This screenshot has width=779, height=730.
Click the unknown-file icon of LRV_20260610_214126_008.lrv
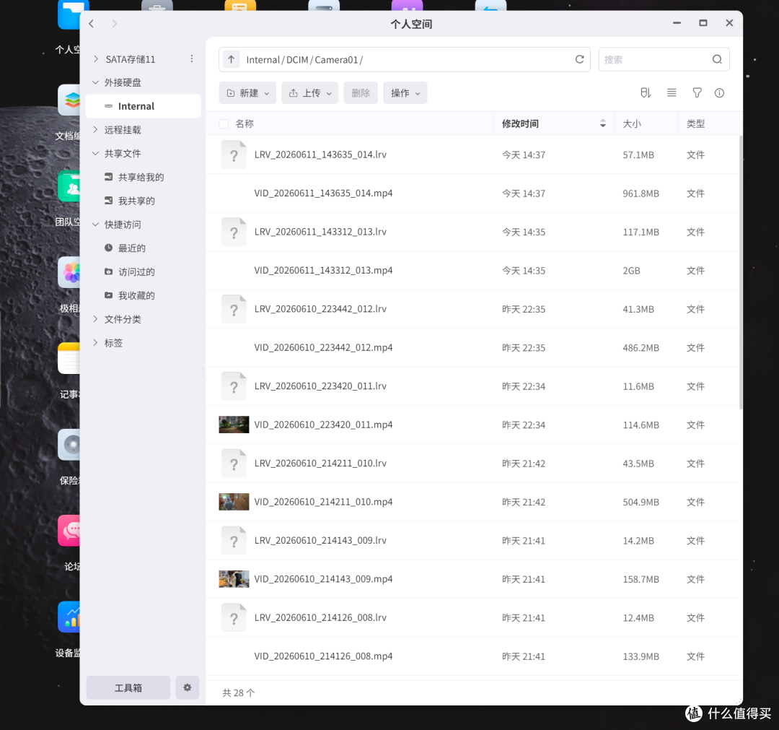pyautogui.click(x=234, y=617)
